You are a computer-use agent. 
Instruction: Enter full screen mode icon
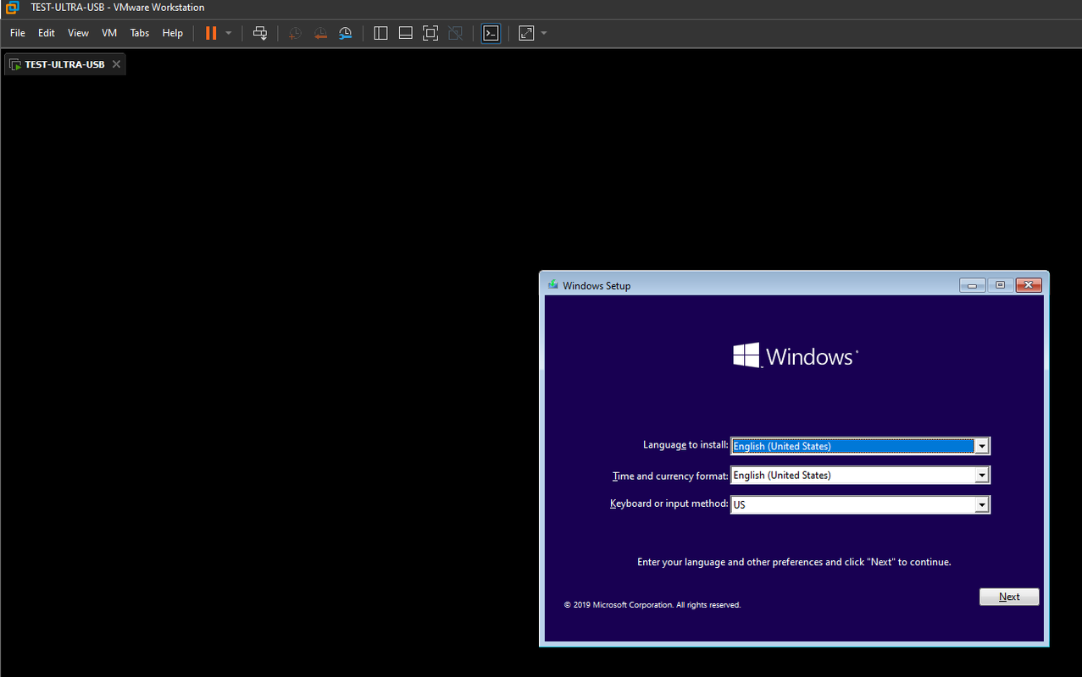pyautogui.click(x=430, y=33)
